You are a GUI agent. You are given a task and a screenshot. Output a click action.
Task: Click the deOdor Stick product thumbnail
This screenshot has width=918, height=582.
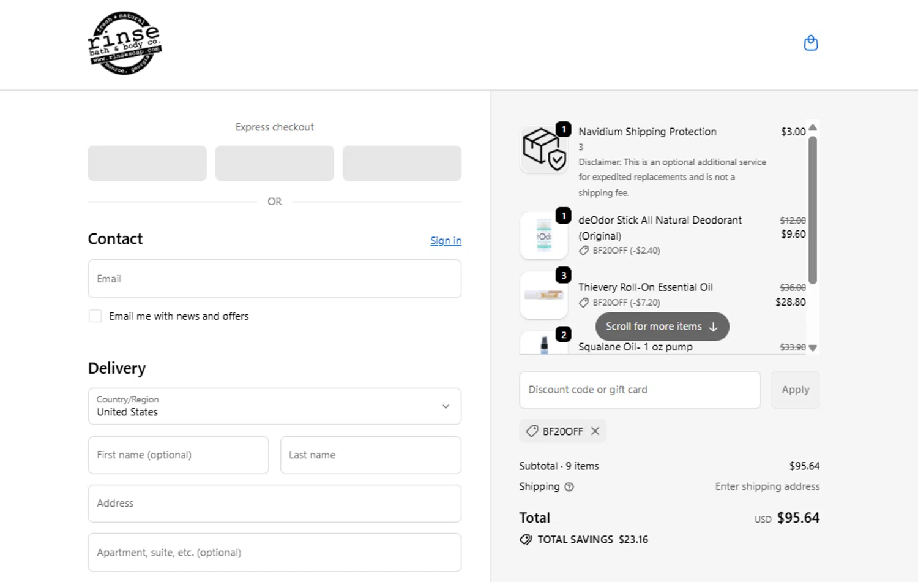(x=543, y=236)
